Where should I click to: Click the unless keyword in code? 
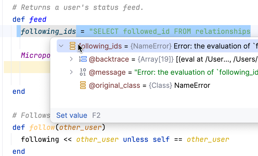click(x=136, y=139)
